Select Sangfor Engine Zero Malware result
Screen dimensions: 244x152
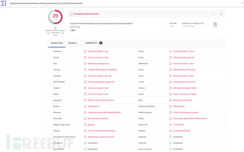91,125
